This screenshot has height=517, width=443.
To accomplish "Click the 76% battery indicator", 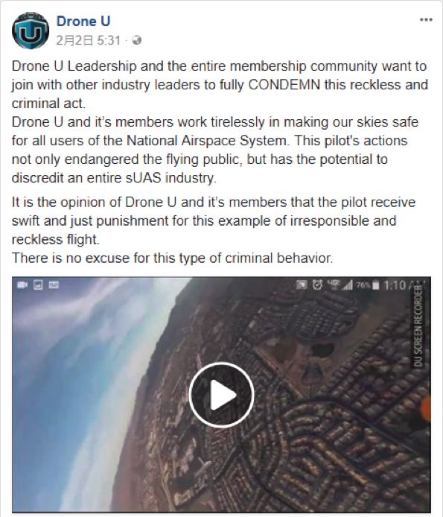I will [368, 285].
